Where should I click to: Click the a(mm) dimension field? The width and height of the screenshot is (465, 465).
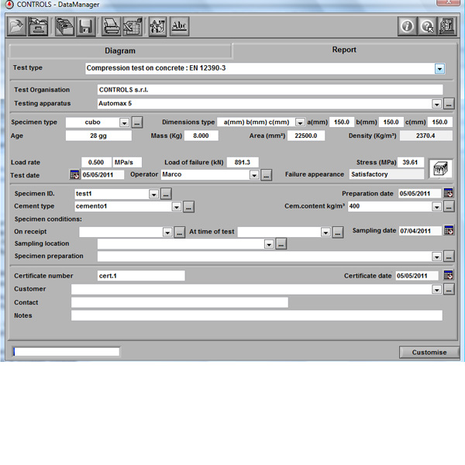click(341, 122)
